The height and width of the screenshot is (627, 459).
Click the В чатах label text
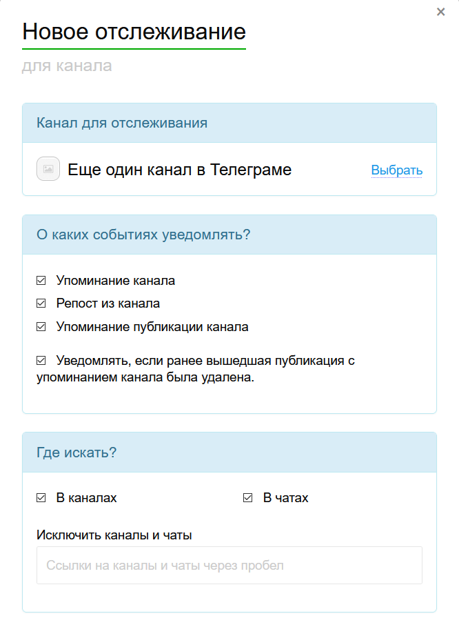pos(285,498)
